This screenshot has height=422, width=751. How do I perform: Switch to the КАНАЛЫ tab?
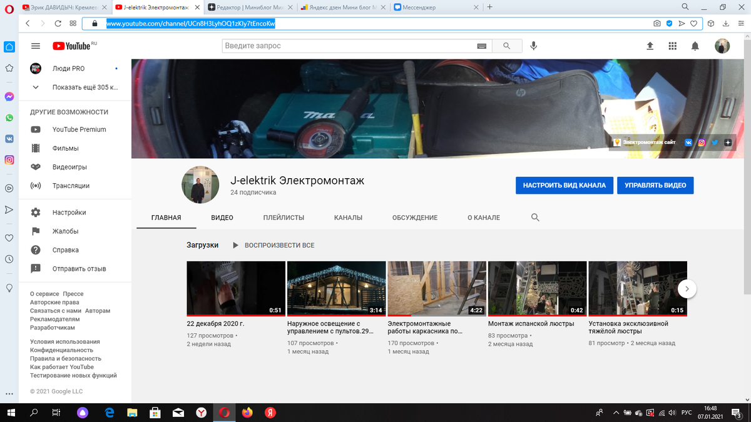(x=348, y=218)
